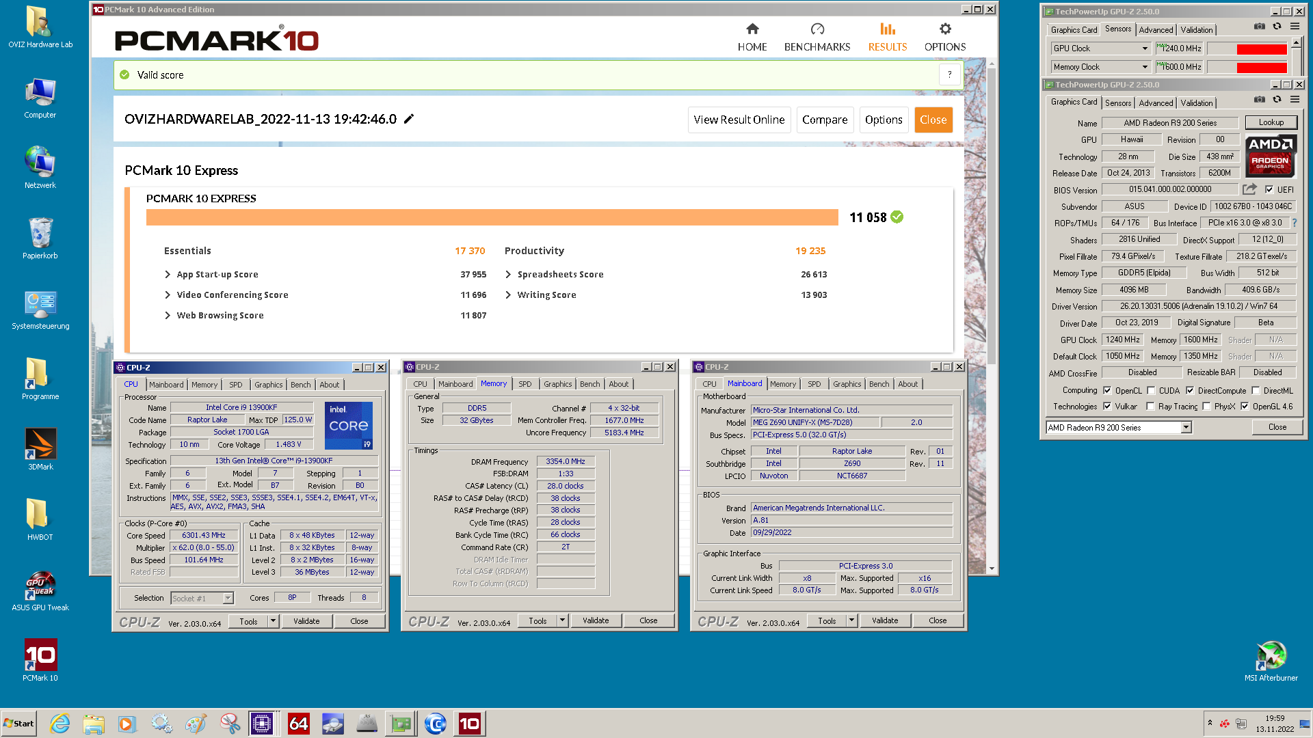Image resolution: width=1313 pixels, height=738 pixels.
Task: Switch to Mainboard tab in CPU-Z CPU window
Action: [166, 385]
